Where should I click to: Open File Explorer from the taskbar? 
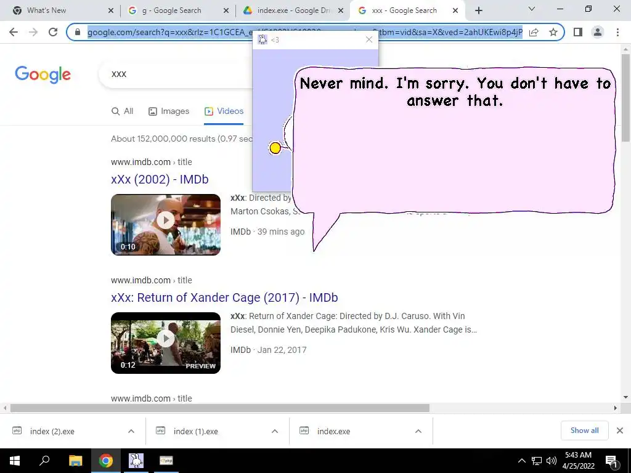click(75, 461)
